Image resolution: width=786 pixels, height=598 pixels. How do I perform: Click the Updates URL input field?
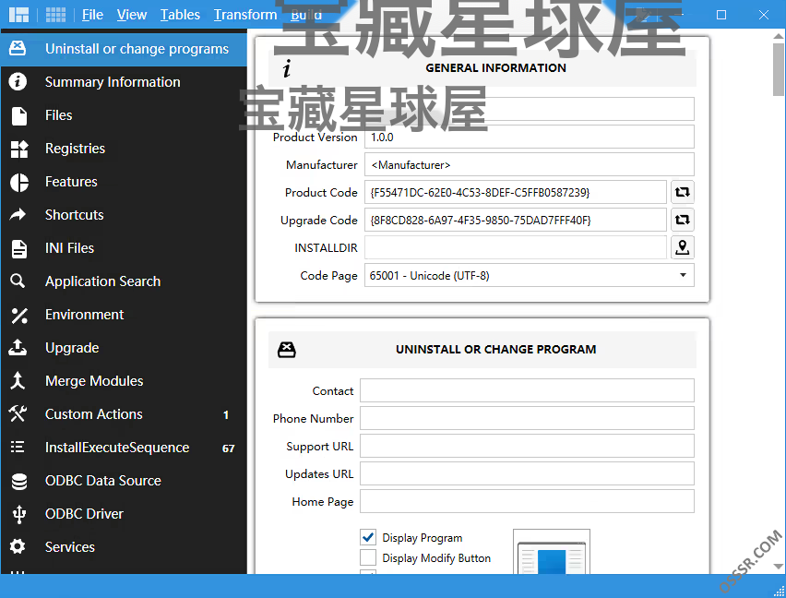tap(527, 473)
